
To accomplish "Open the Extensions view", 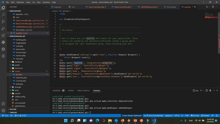I will [3, 35].
